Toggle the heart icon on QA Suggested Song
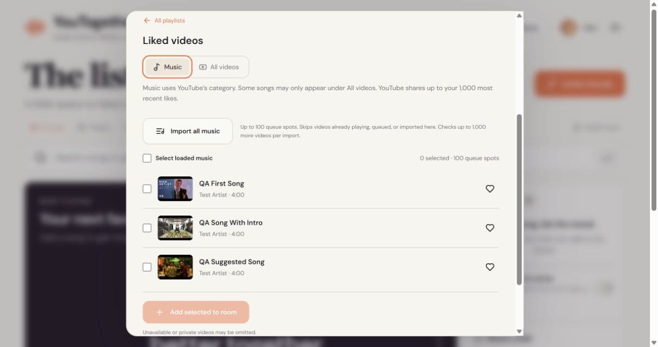This screenshot has height=347, width=658. click(490, 267)
